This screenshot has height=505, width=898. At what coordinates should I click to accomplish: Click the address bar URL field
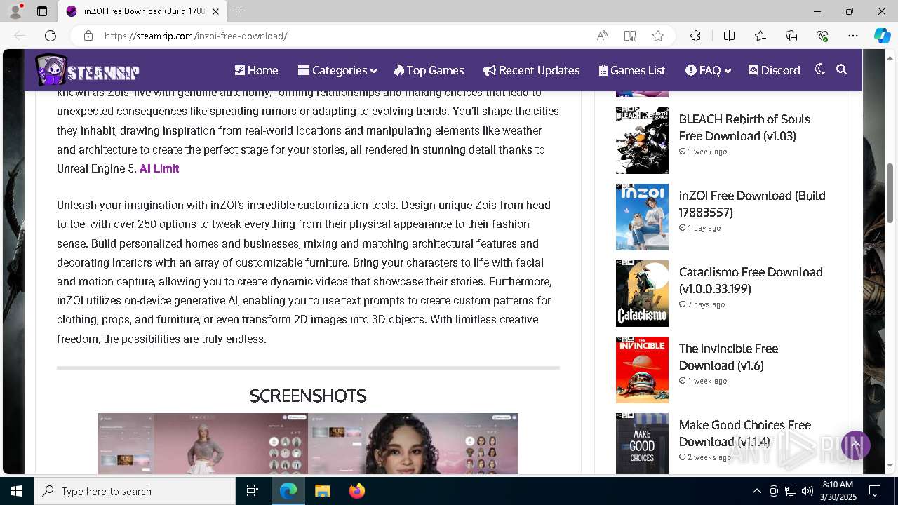[344, 36]
